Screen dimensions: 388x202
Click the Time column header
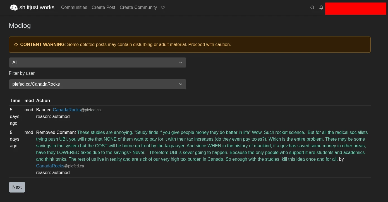[15, 101]
